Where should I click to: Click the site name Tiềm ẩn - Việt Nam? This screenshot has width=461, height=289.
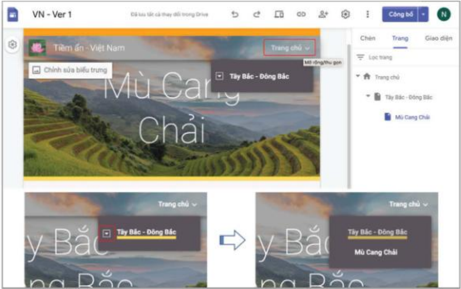(x=89, y=48)
